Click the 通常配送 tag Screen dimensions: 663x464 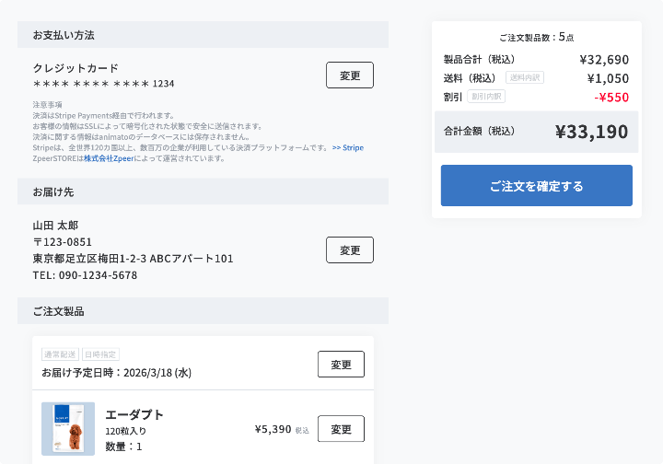60,354
